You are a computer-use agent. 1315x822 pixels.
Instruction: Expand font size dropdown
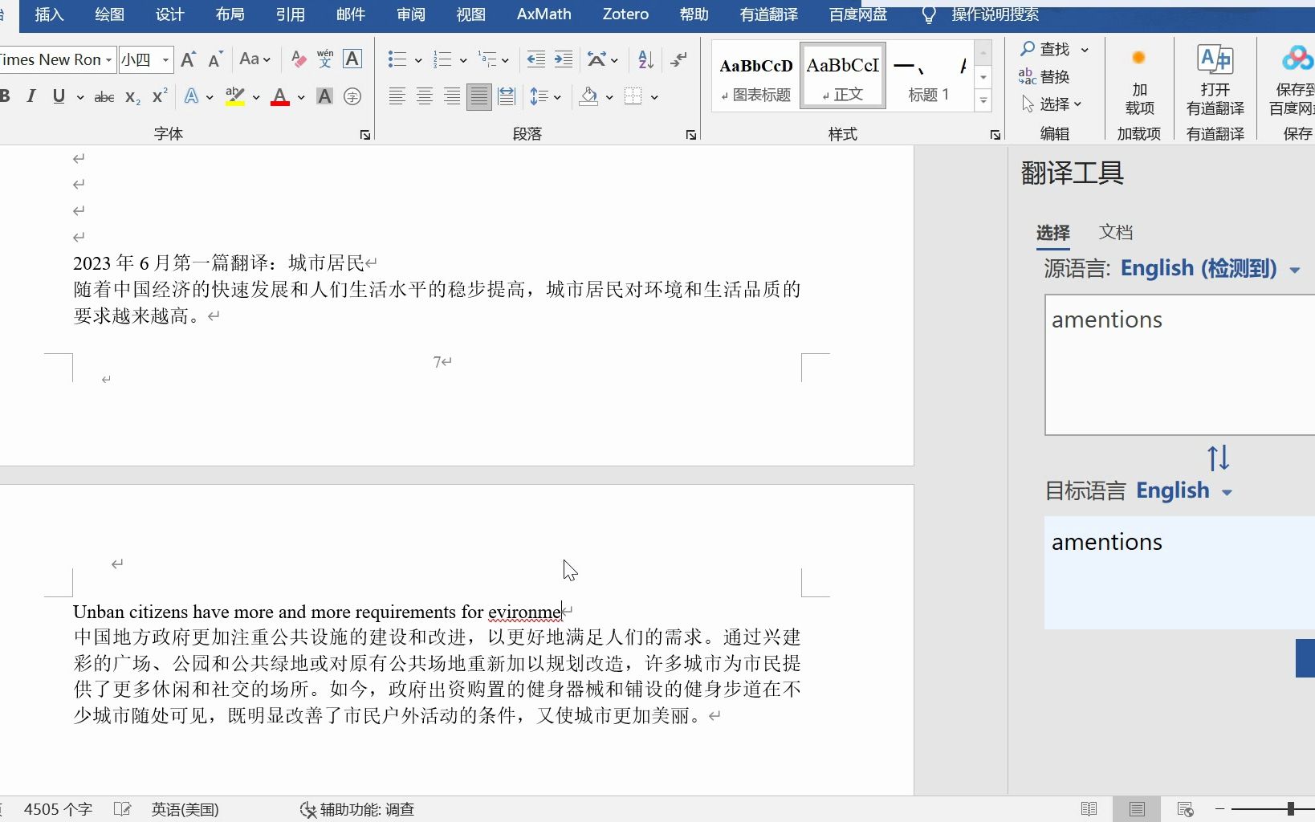click(x=165, y=60)
